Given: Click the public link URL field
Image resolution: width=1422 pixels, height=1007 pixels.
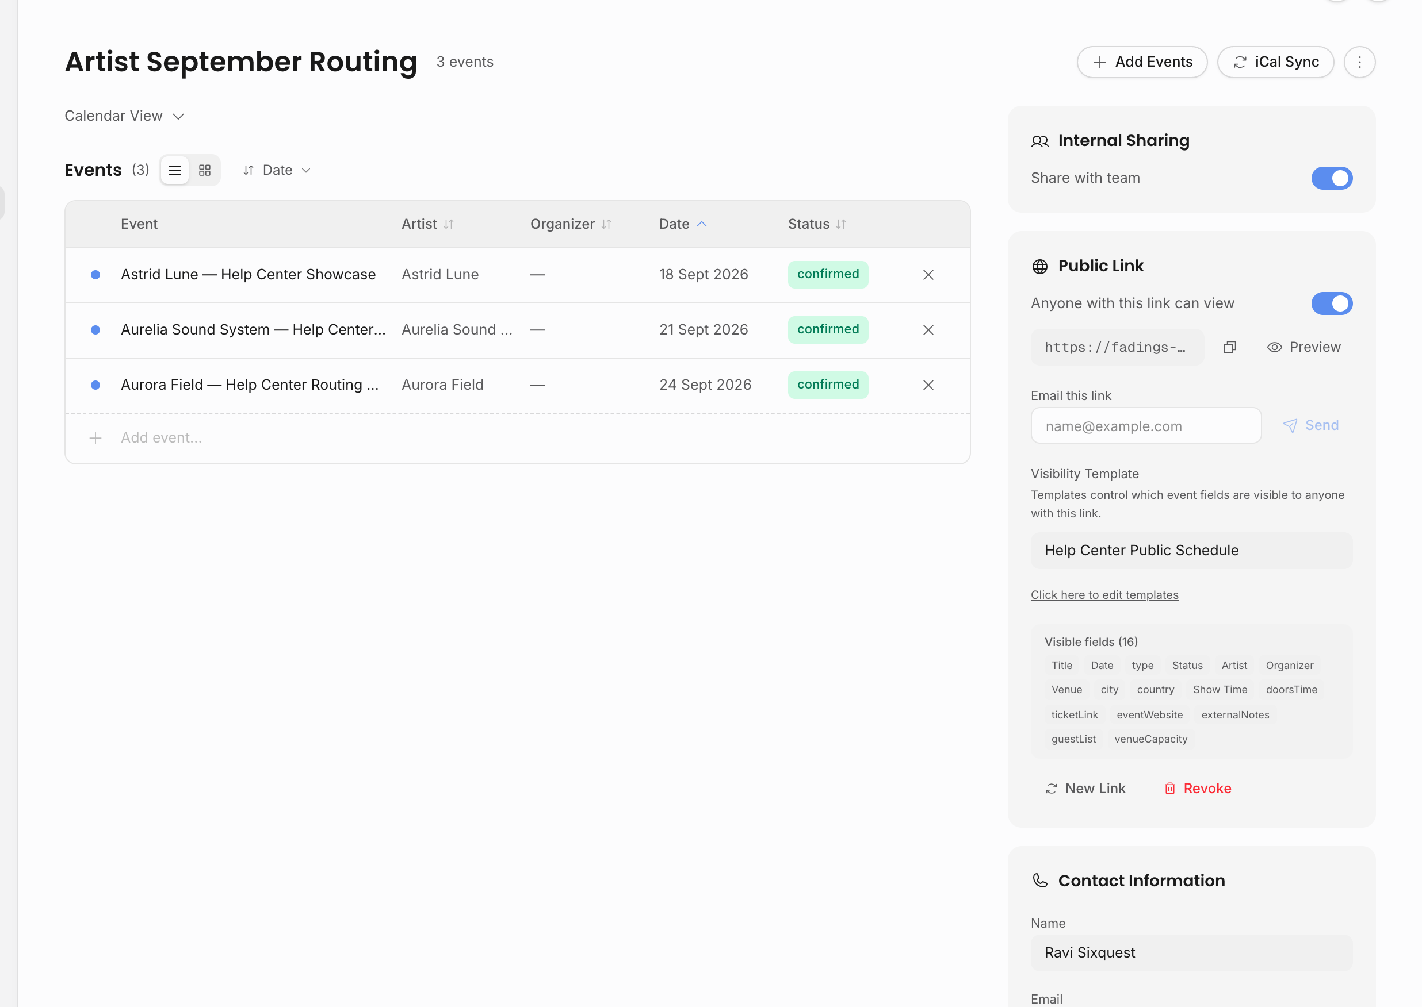Looking at the screenshot, I should coord(1117,347).
